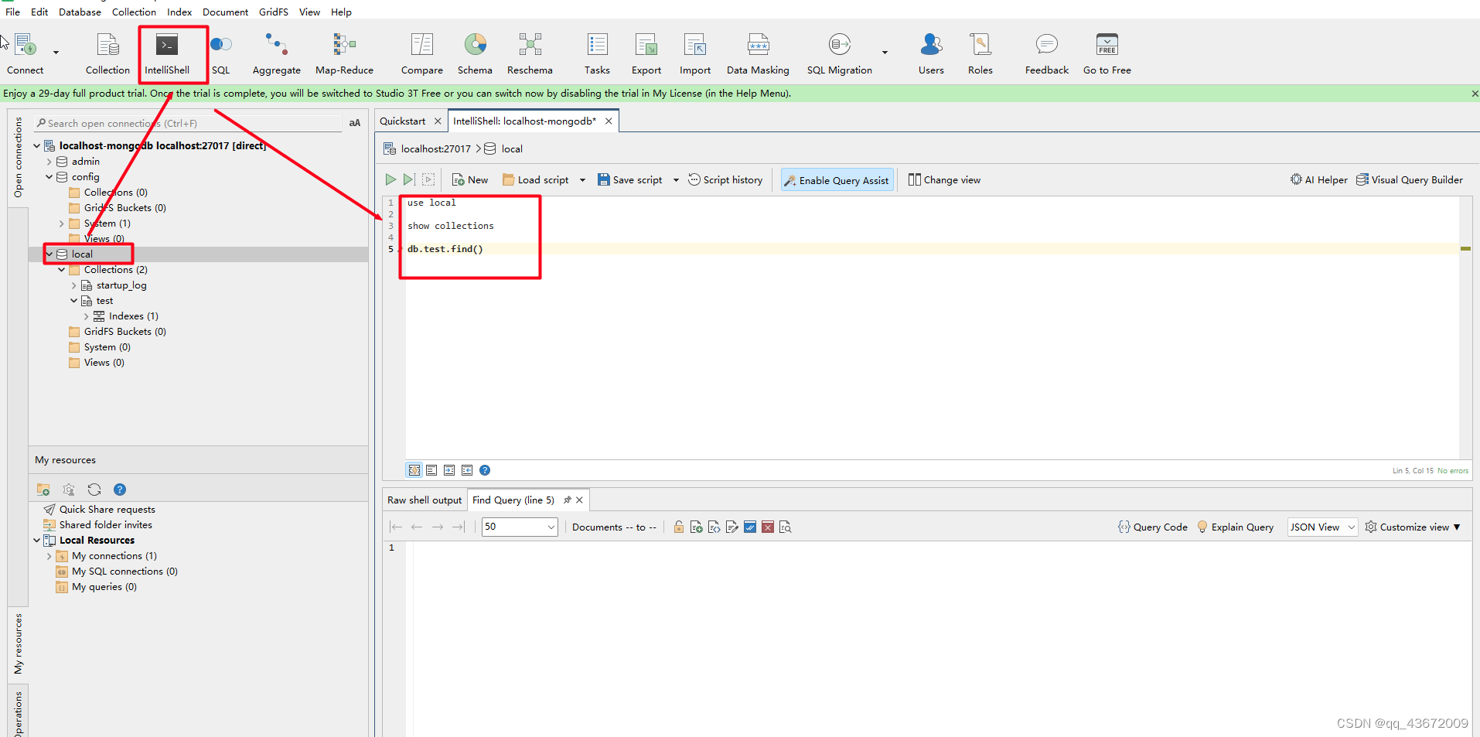Expand My connections (1) folder
The width and height of the screenshot is (1480, 737).
49,556
